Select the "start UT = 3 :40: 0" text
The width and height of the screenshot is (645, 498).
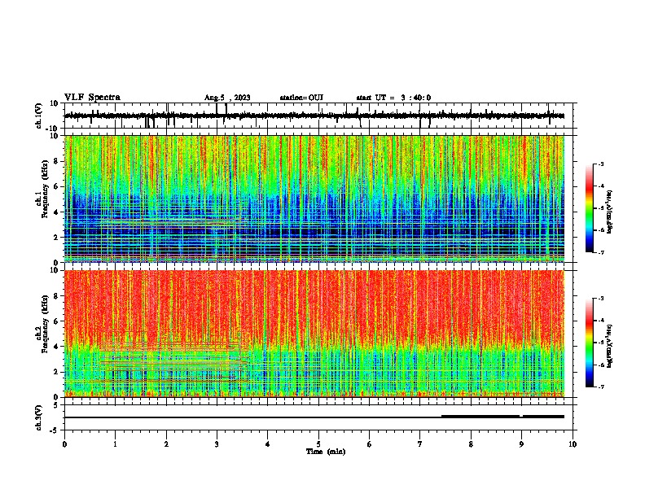[x=393, y=98]
